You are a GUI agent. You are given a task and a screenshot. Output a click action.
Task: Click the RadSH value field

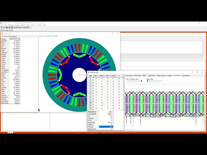point(15,39)
